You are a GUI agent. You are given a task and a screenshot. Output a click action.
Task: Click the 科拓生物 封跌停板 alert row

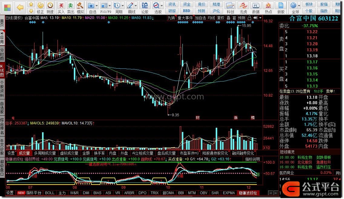pos(305,157)
